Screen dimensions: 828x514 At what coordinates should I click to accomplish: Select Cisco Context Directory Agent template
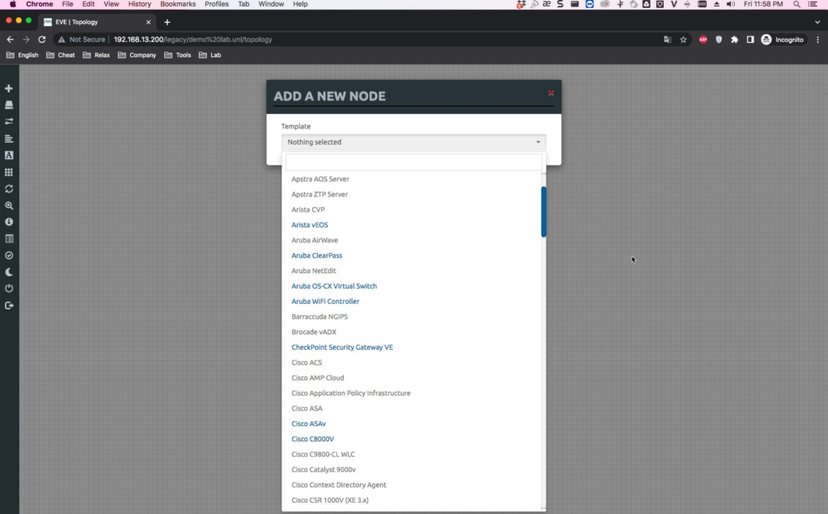click(339, 485)
